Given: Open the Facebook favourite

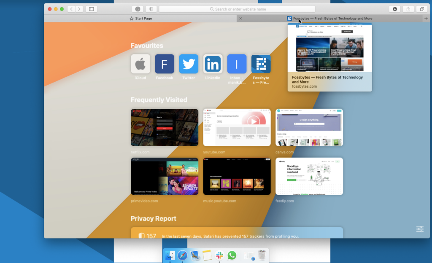Looking at the screenshot, I should (165, 64).
